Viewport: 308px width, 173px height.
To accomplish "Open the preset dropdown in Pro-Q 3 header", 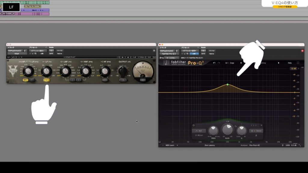I will pyautogui.click(x=190, y=51).
